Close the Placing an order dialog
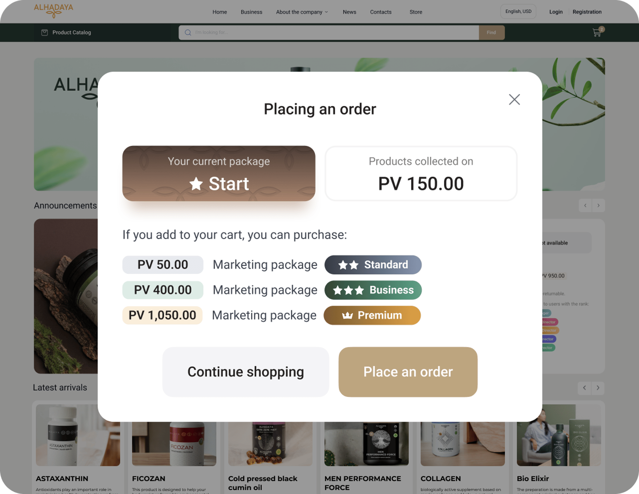 (x=514, y=100)
